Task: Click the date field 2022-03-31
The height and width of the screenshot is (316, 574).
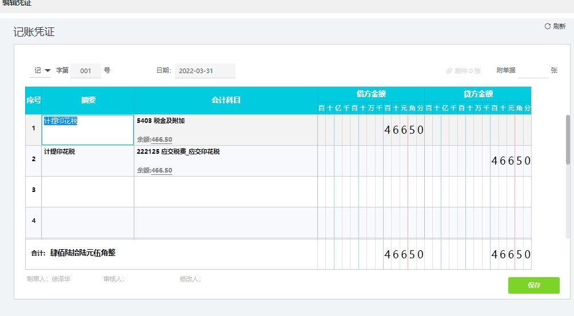Action: click(x=205, y=71)
